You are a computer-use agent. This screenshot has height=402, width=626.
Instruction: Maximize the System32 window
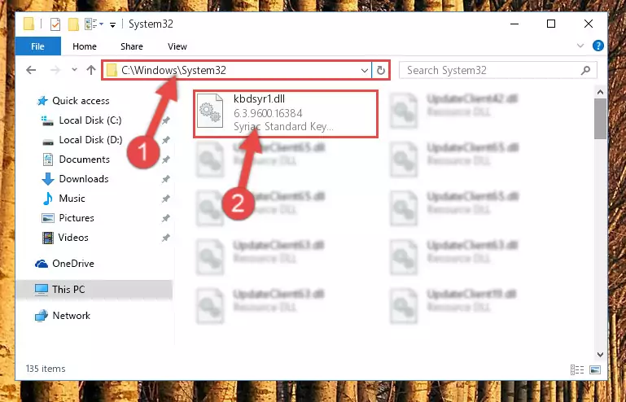pos(551,24)
